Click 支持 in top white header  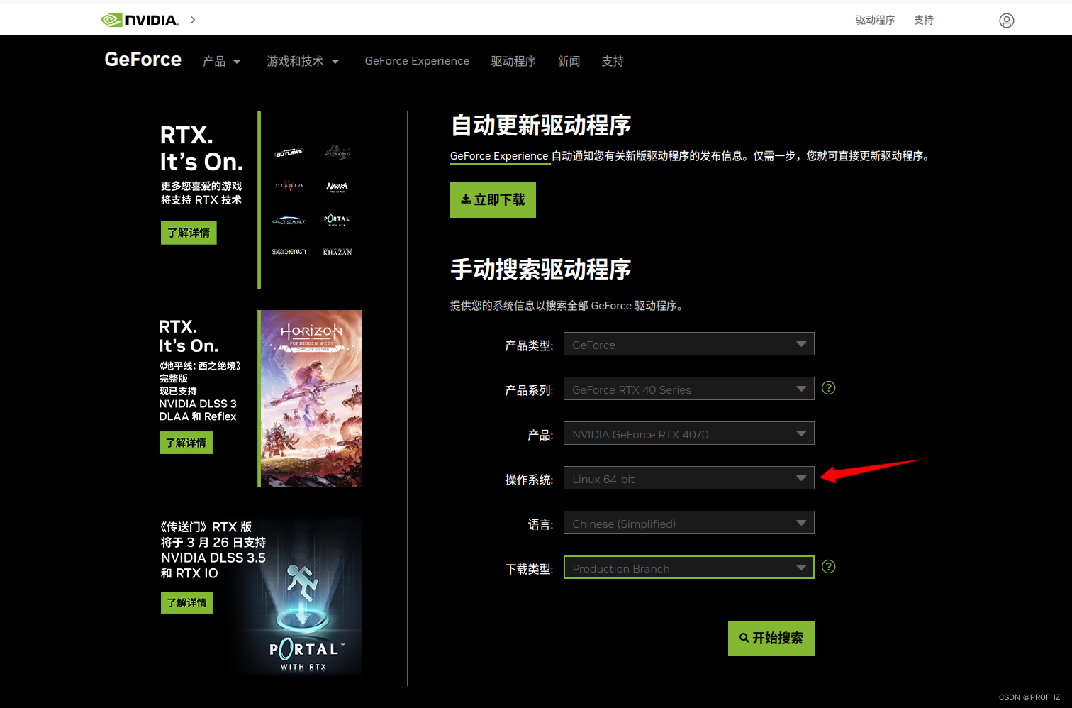coord(924,21)
